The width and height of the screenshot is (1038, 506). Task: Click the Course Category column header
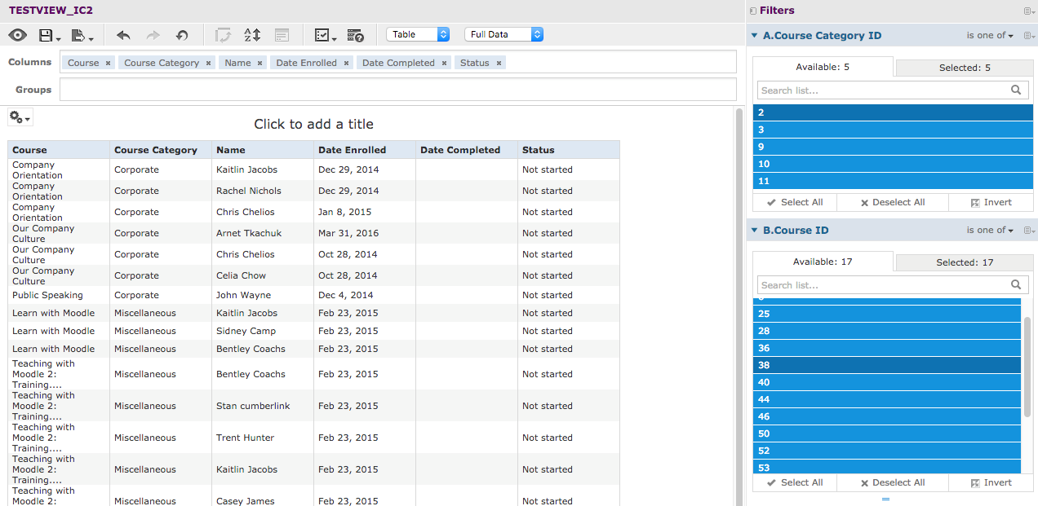161,150
